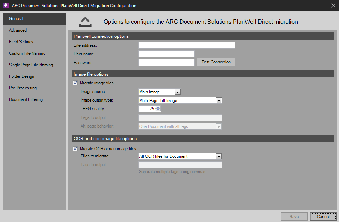Open the Document Filtering tab
The image size is (339, 222).
(x=34, y=99)
